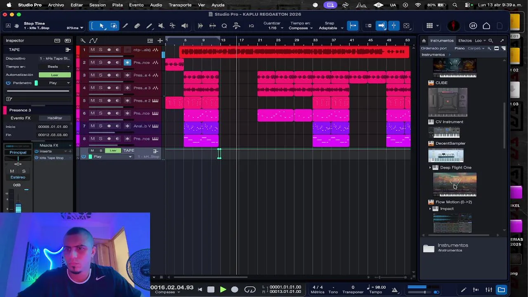Click the red performance monitor icon
Image resolution: width=528 pixels, height=297 pixels.
coord(453,26)
